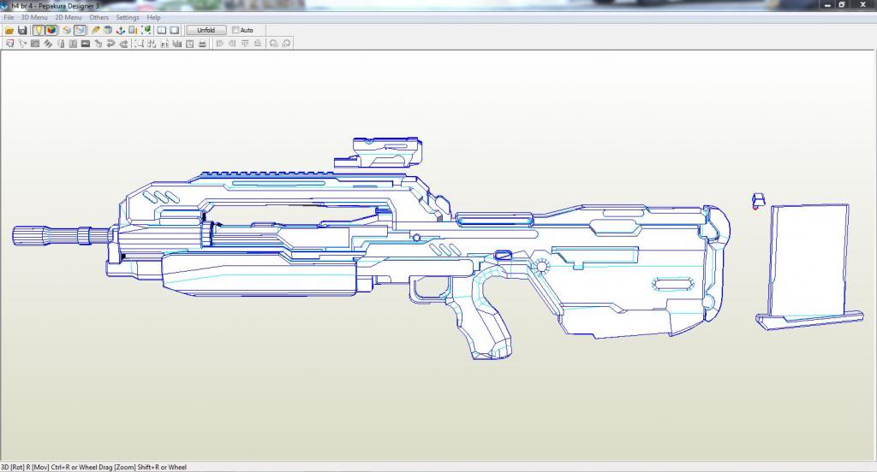The image size is (877, 472).
Task: Switch to split two-pane window layout
Action: click(x=162, y=30)
